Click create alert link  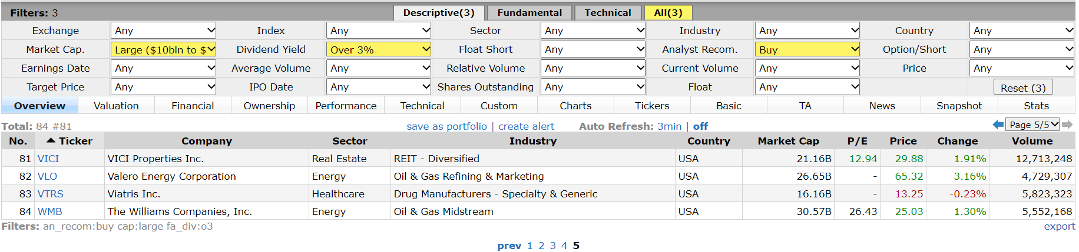[x=526, y=126]
